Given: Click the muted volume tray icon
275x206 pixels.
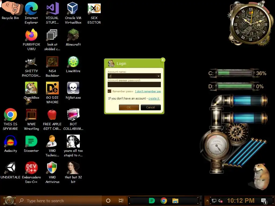Looking at the screenshot, I should pyautogui.click(x=220, y=201).
